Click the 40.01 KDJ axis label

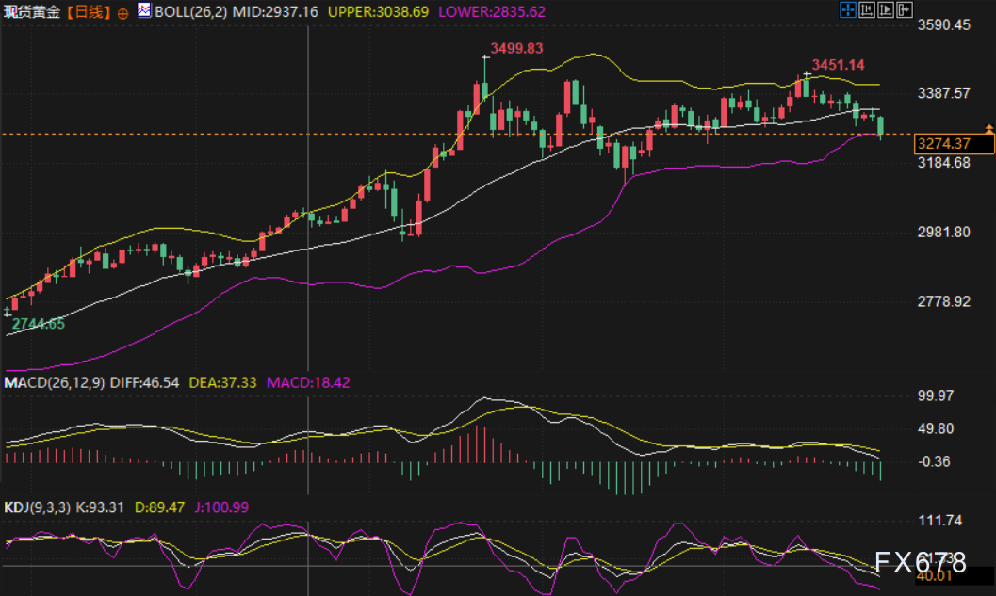(935, 576)
